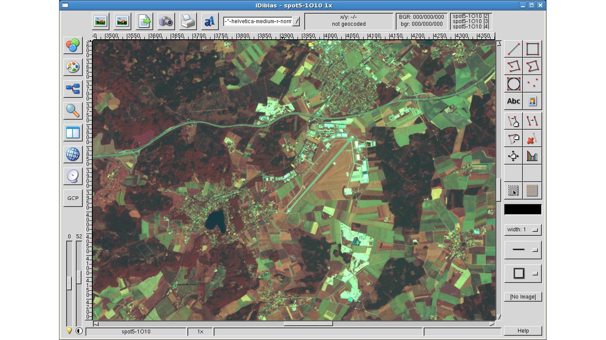This screenshot has height=340, width=606.
Task: Toggle the contrast half-circle icon
Action: point(79,331)
